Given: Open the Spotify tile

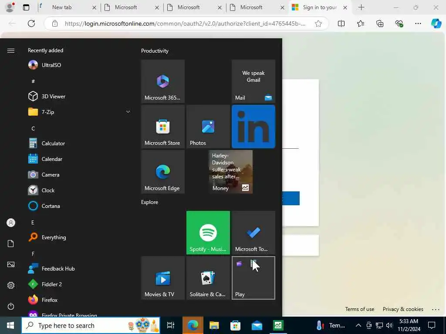Looking at the screenshot, I should [208, 233].
